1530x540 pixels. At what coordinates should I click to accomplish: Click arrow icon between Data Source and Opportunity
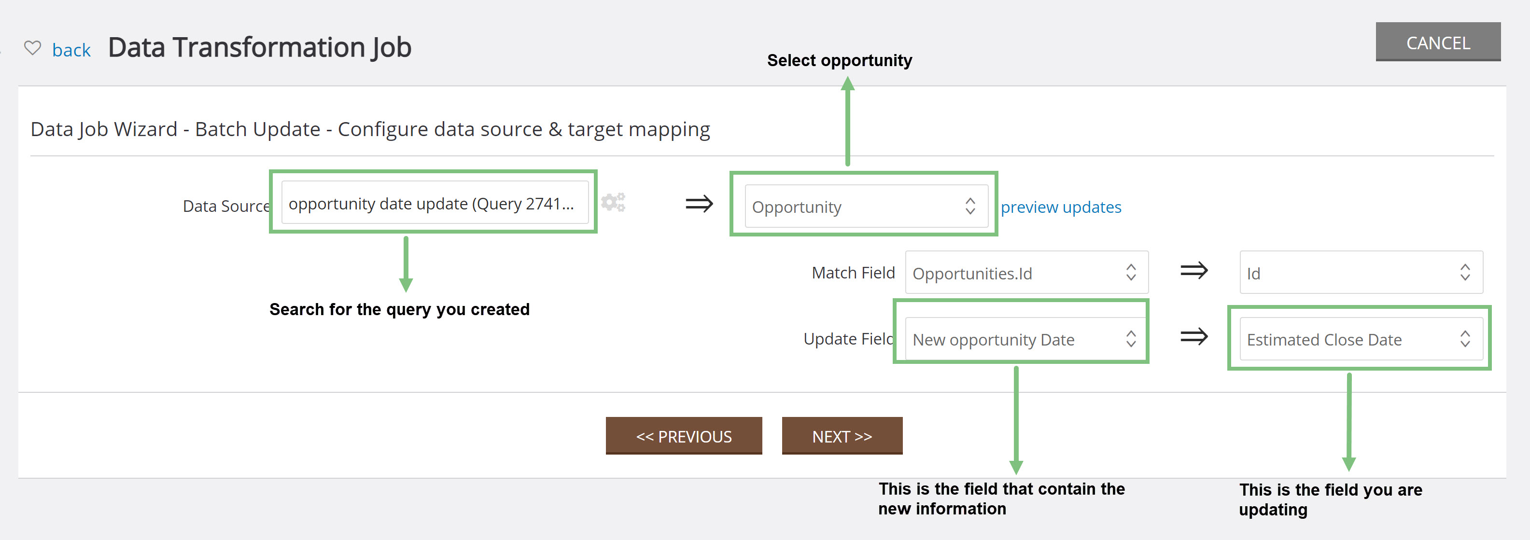(699, 204)
